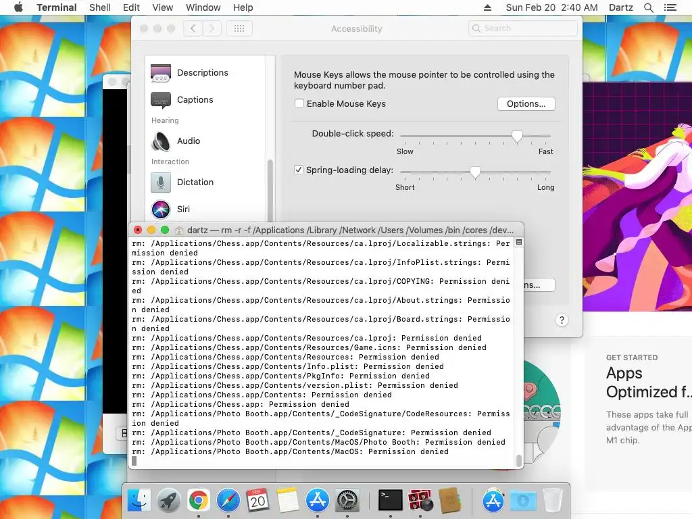Click the Terminal window scrollbar thumb
The width and height of the screenshot is (692, 519).
(519, 461)
